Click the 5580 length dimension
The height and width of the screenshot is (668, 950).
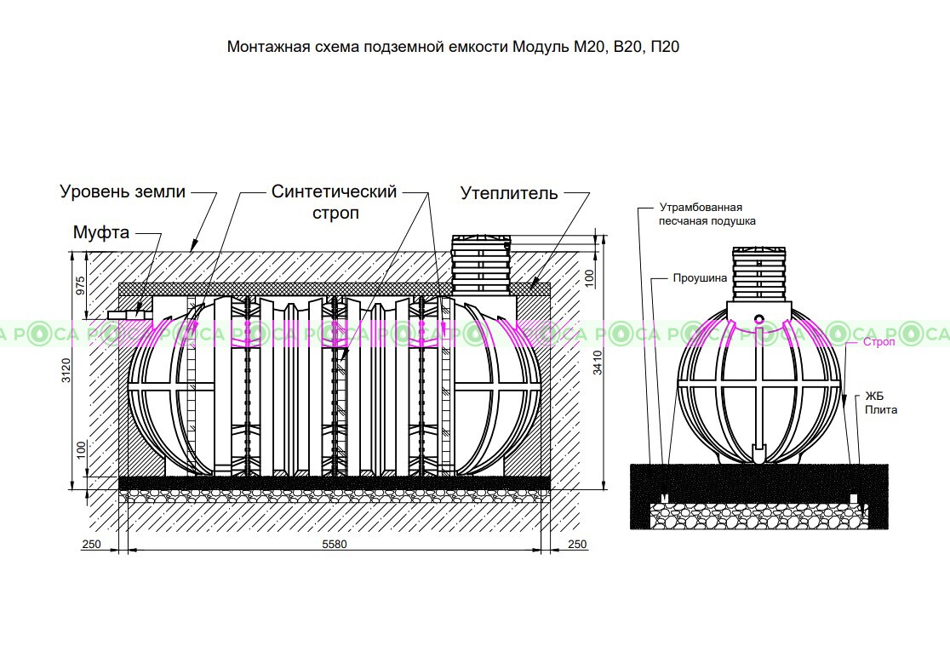(x=334, y=544)
